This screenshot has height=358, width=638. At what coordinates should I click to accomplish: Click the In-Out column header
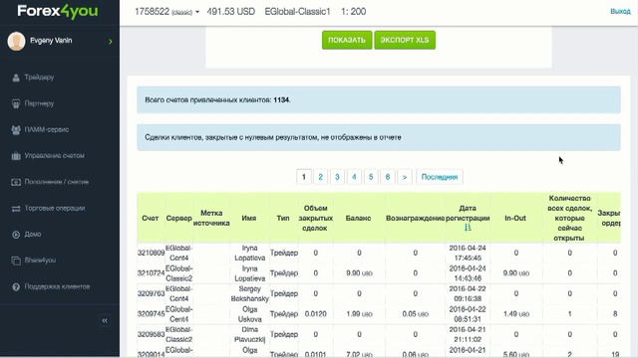click(515, 218)
